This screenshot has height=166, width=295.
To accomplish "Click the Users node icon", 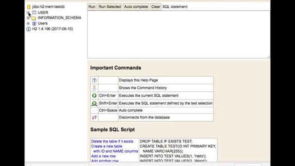I will [34, 24].
